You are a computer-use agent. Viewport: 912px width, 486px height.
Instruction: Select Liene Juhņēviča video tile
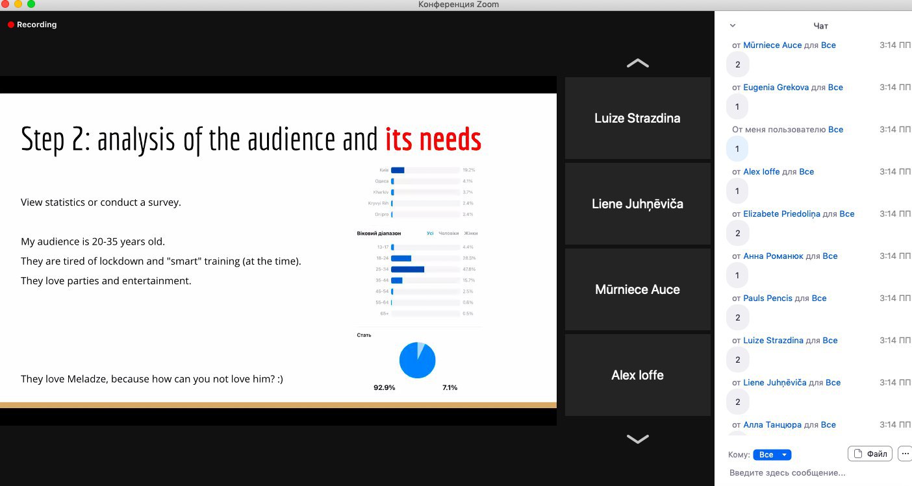(637, 204)
